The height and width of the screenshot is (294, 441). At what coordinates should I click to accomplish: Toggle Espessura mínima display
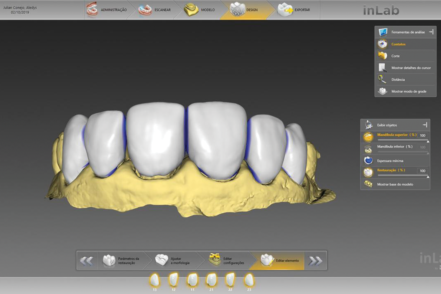[x=368, y=161]
